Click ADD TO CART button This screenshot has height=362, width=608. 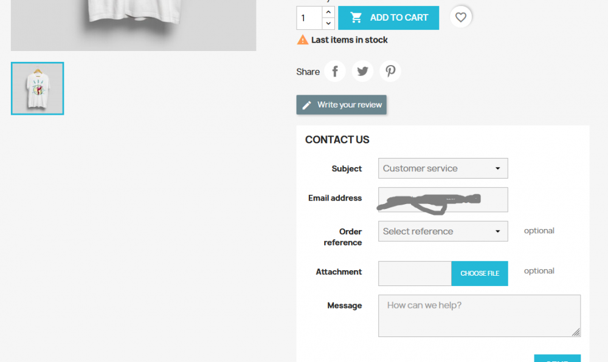point(389,18)
